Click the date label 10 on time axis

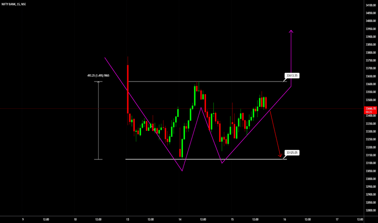(x=75, y=220)
